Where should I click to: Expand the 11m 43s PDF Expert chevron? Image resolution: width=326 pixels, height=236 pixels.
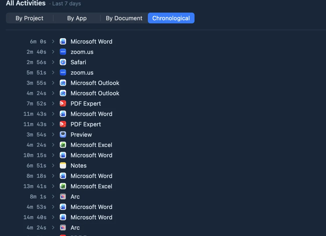53,124
